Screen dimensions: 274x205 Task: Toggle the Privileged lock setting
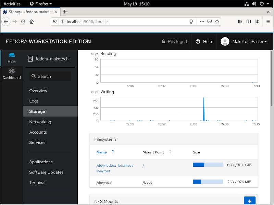click(x=174, y=42)
